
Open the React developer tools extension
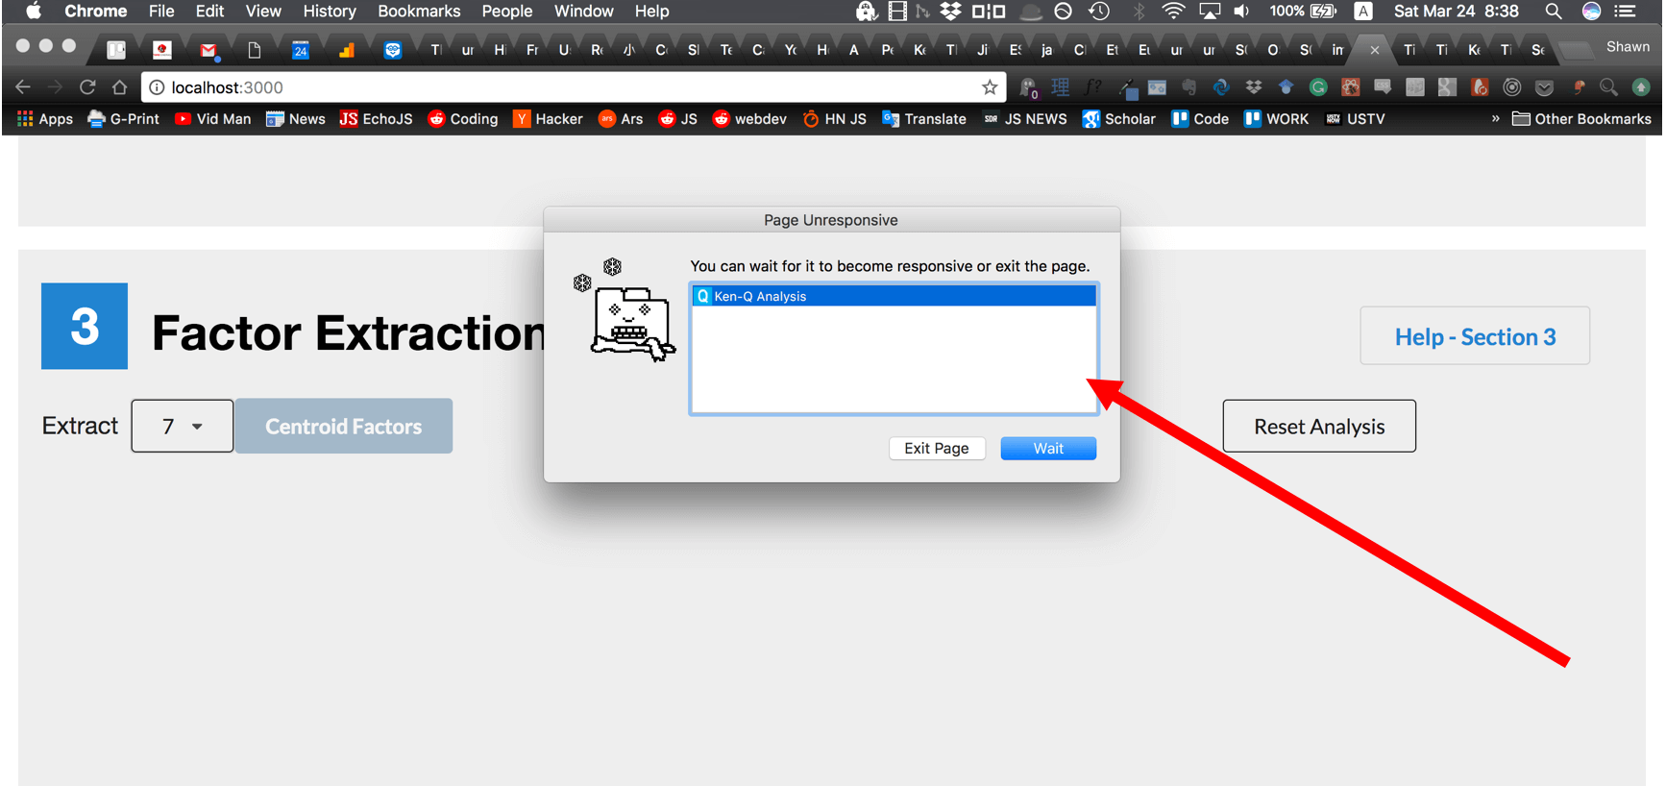[x=1351, y=87]
